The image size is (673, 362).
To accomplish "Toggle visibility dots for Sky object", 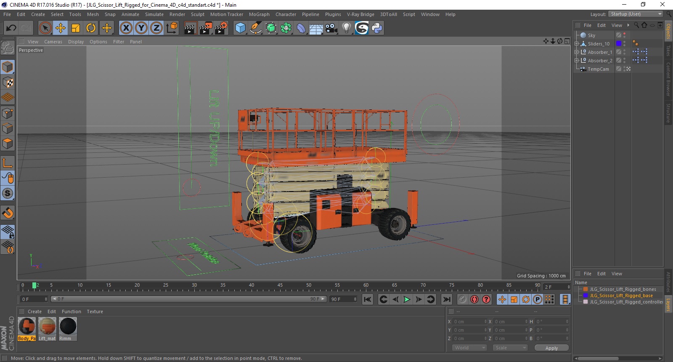I will (624, 35).
